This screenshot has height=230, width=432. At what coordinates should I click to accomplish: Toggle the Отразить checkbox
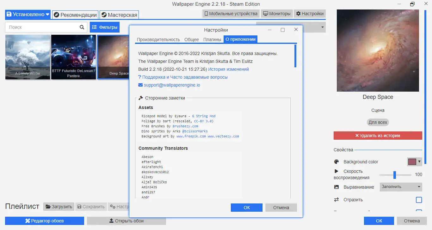419,200
